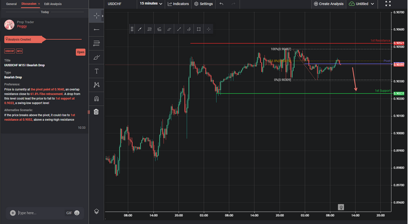Screen dimensions: 408x224
Task: Select parallel channel tool in floating toolbar
Action: click(189, 29)
